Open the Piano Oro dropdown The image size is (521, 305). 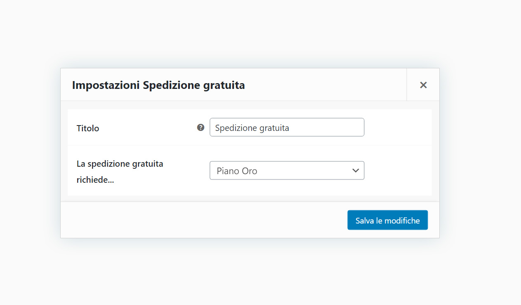tap(287, 170)
